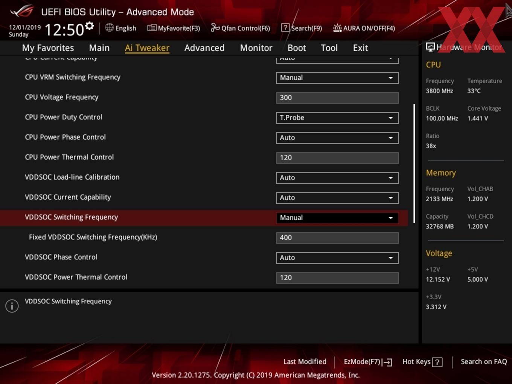Click the globe language icon
The width and height of the screenshot is (512, 384).
pyautogui.click(x=109, y=27)
